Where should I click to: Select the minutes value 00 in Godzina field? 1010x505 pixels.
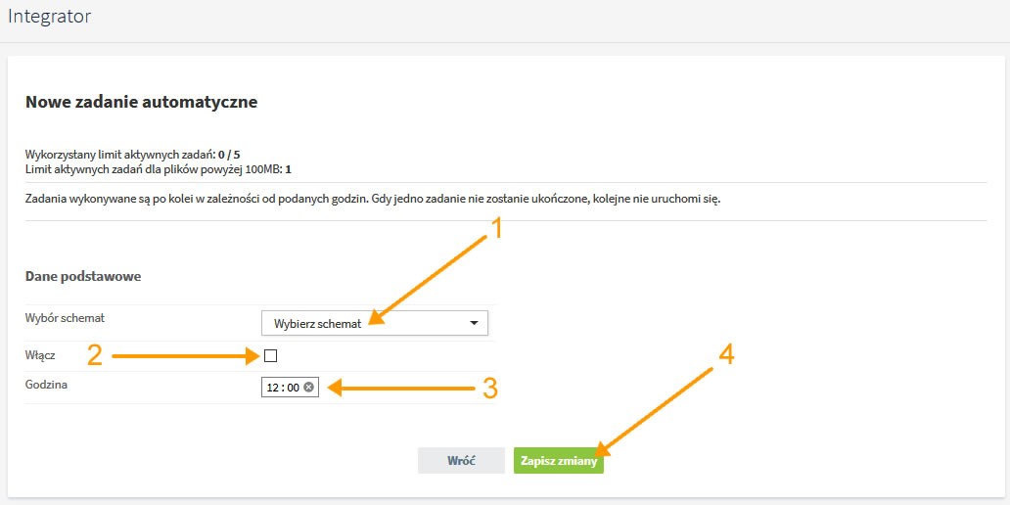[293, 388]
